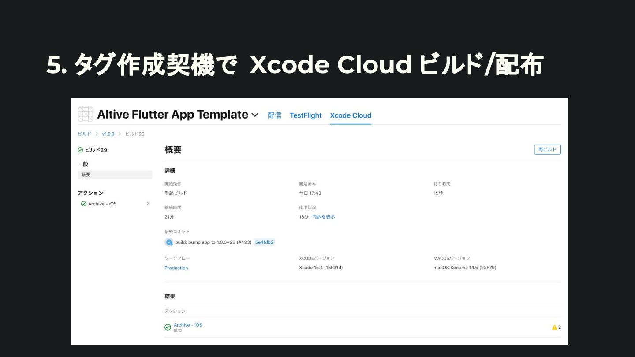This screenshot has width=635, height=357.
Task: Click the ビルド29 breadcrumb text
Action: pyautogui.click(x=135, y=134)
